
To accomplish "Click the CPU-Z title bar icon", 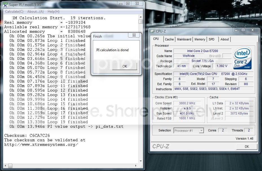I will [152, 31].
